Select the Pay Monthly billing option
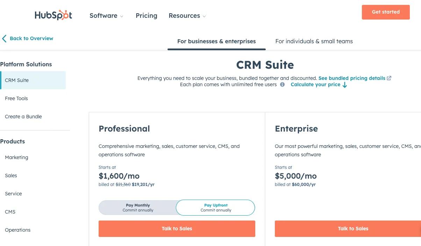 [x=138, y=208]
